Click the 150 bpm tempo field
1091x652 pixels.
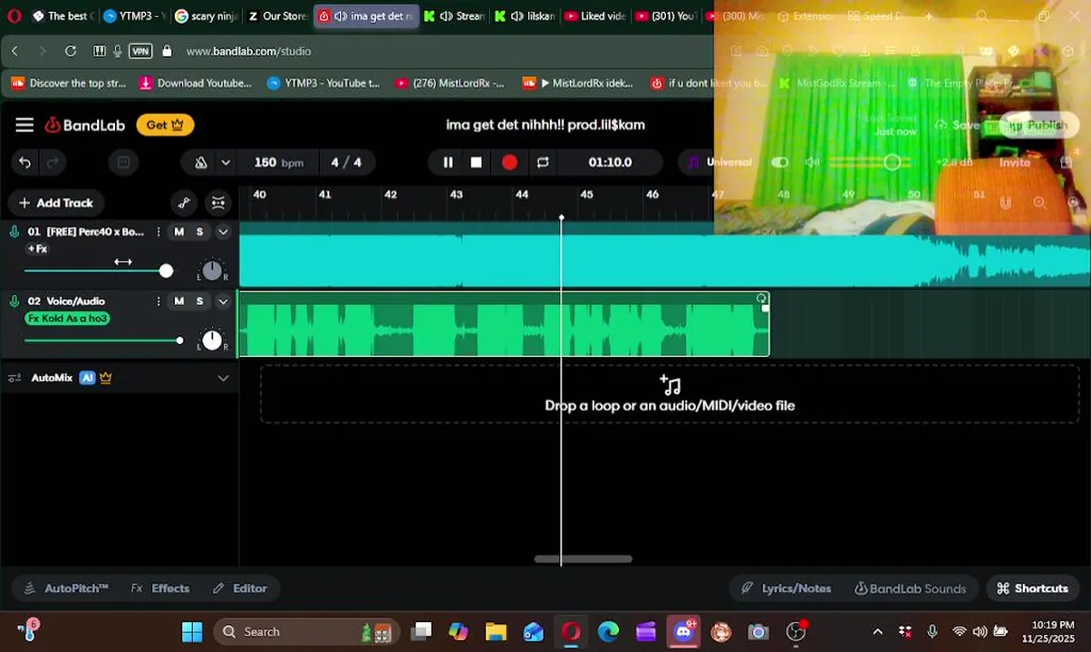pyautogui.click(x=278, y=162)
